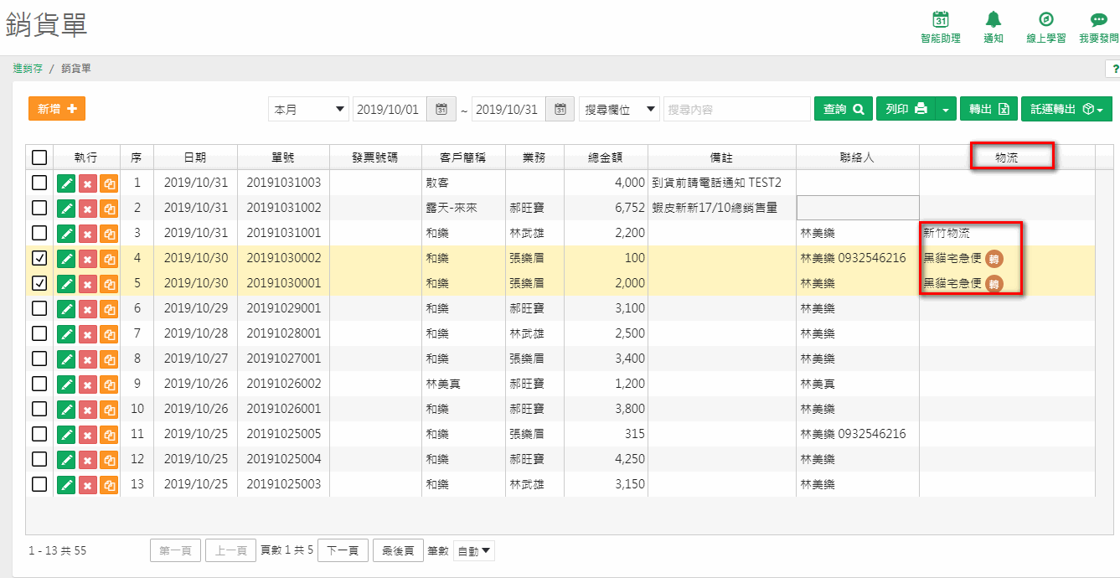1120x578 pixels.
Task: Copy order 20191031003 with orange icon
Action: tap(109, 183)
